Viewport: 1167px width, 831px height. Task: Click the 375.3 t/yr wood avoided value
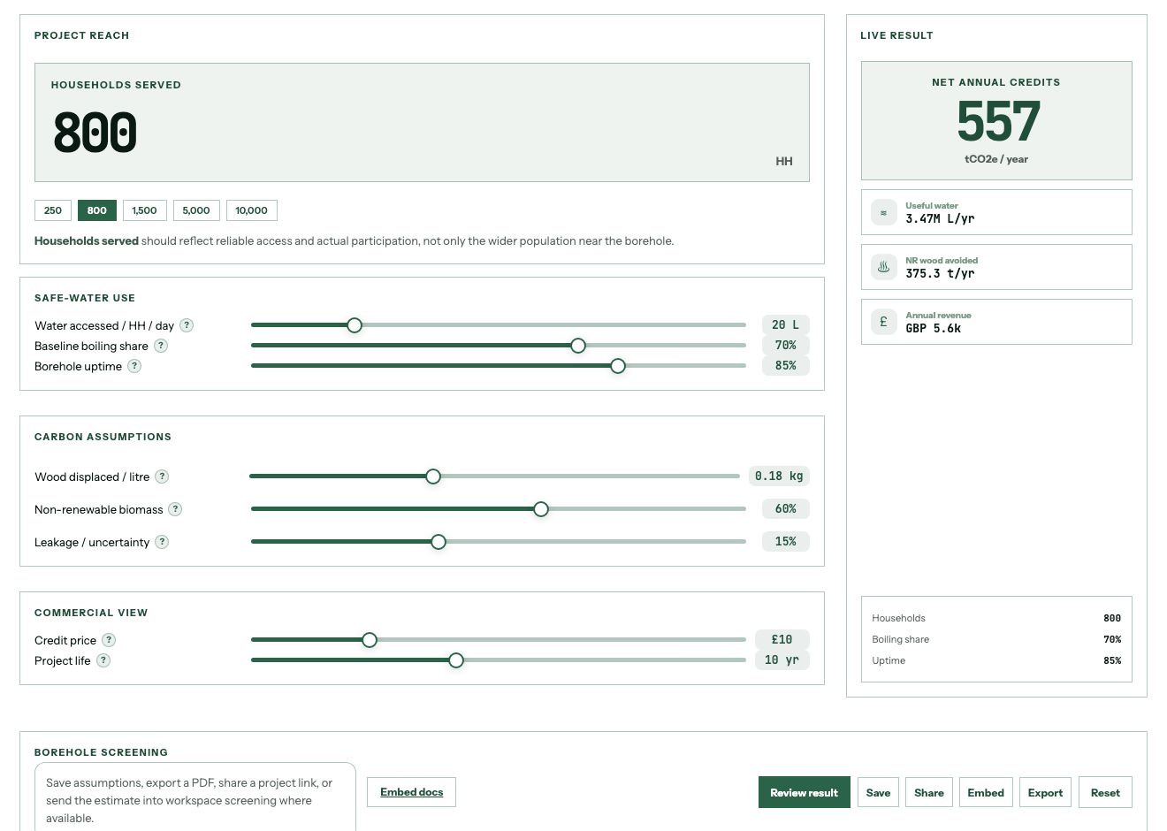pyautogui.click(x=940, y=274)
